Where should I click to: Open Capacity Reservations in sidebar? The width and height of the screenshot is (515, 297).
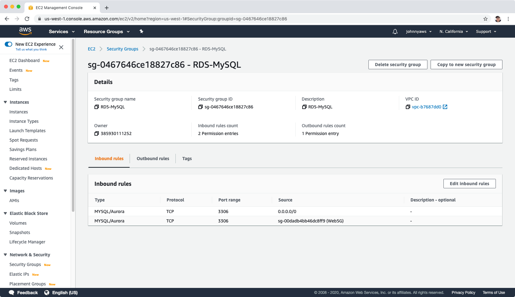point(31,178)
